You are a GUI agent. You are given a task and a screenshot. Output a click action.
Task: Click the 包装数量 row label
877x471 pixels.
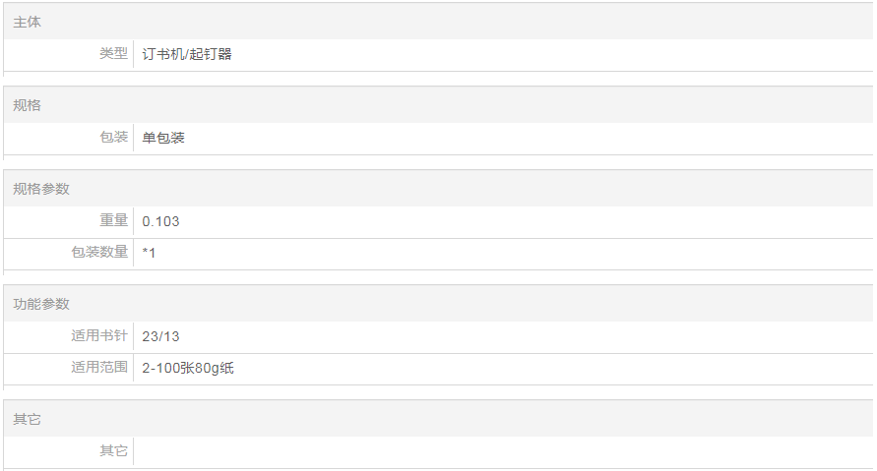(99, 253)
